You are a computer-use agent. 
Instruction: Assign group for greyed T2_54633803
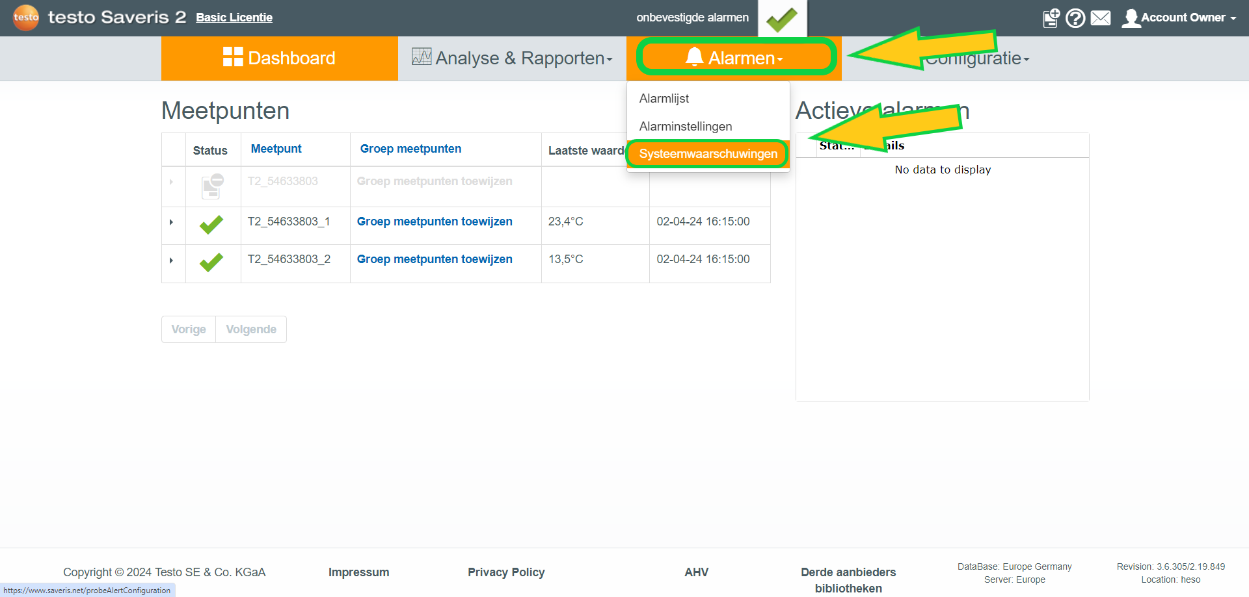(435, 181)
